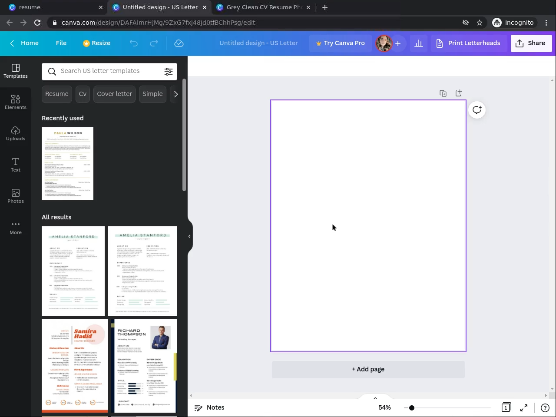
Task: Click Try Canva Pro button
Action: [341, 43]
